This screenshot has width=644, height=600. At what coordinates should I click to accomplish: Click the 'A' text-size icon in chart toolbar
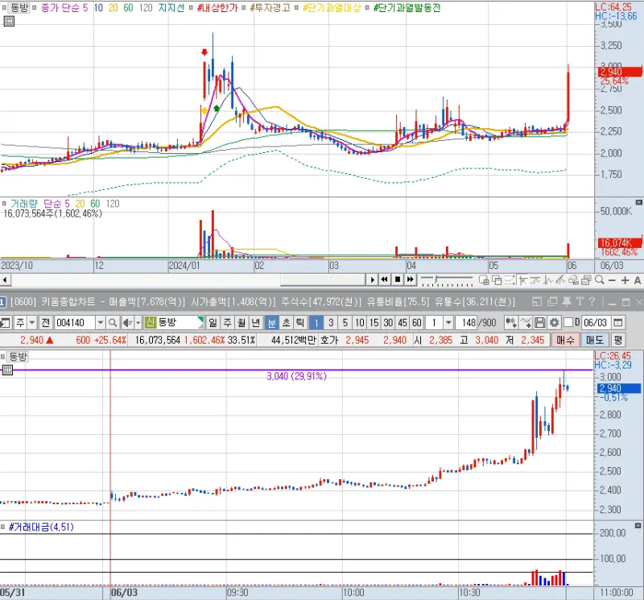coord(637,280)
